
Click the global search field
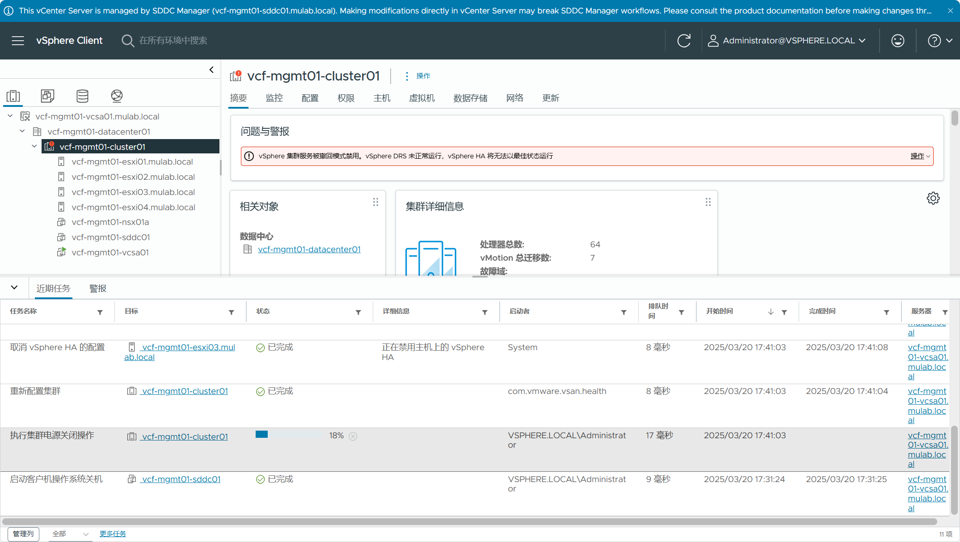pos(173,41)
